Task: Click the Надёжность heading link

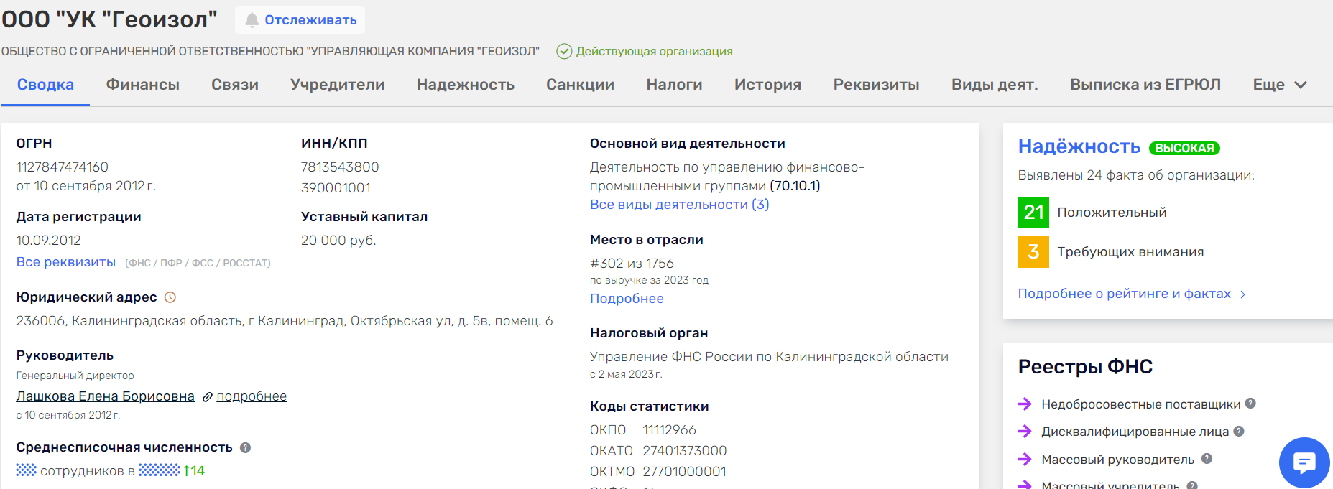Action: click(x=1079, y=146)
